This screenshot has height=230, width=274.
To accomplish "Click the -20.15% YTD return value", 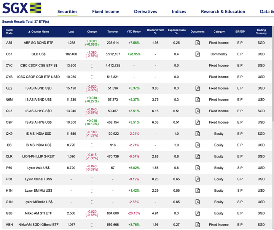I will [134, 213].
